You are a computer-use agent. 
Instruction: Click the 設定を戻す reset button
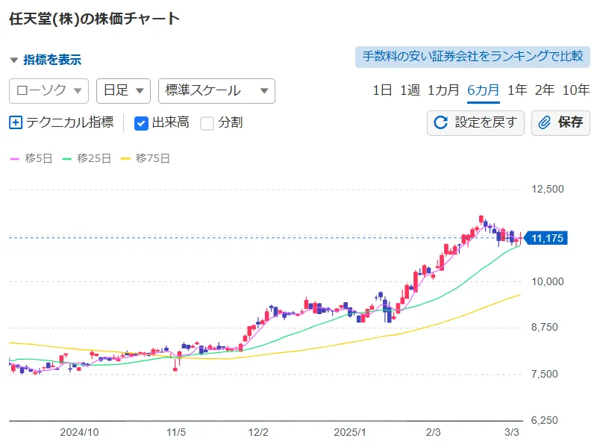(x=475, y=123)
